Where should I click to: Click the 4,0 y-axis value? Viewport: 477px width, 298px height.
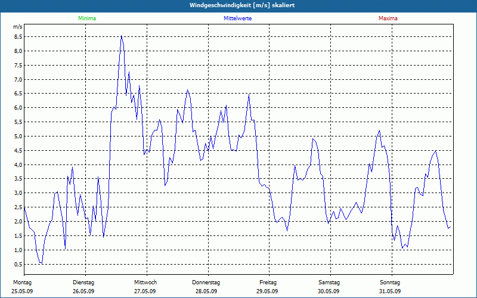18,165
